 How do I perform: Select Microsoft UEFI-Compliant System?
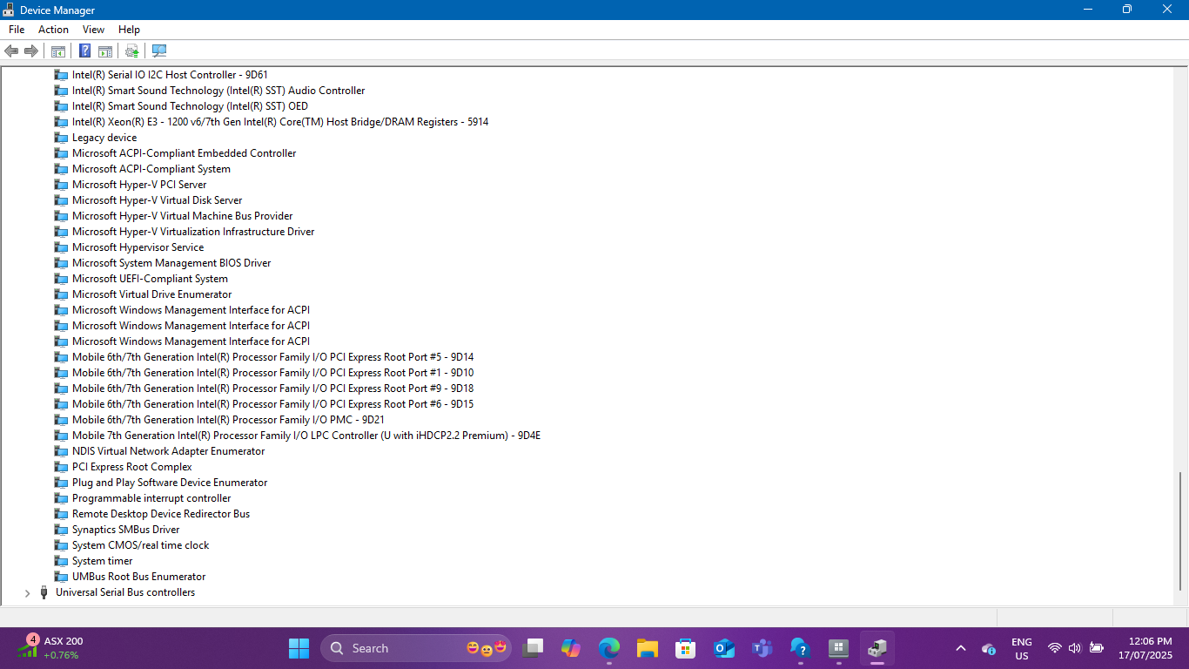click(x=150, y=279)
